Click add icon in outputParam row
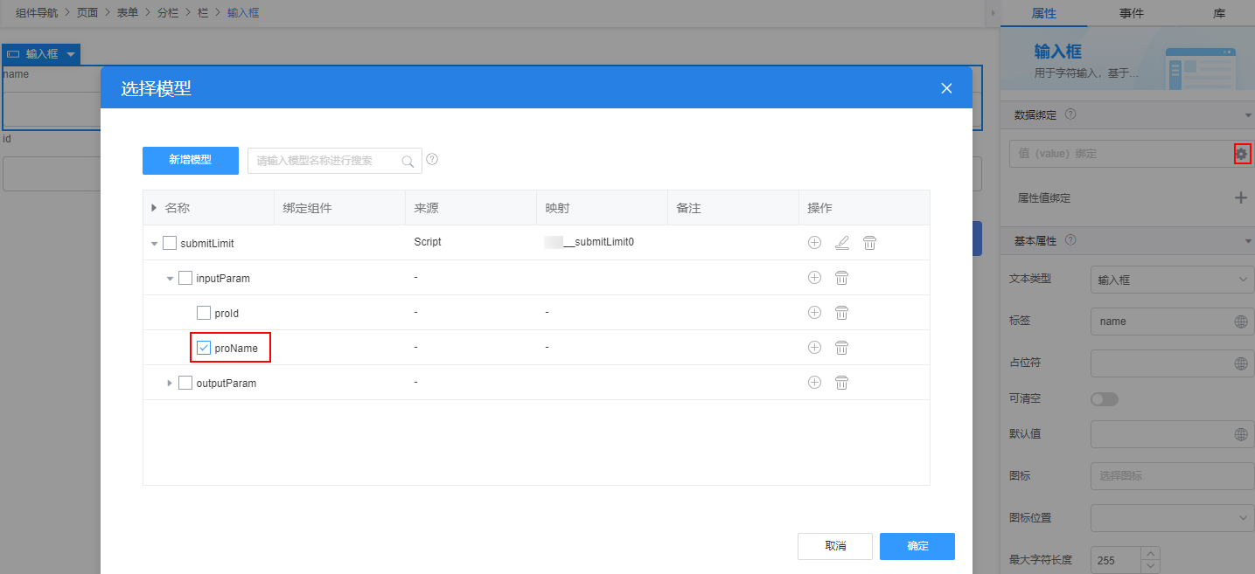This screenshot has height=574, width=1255. point(814,383)
